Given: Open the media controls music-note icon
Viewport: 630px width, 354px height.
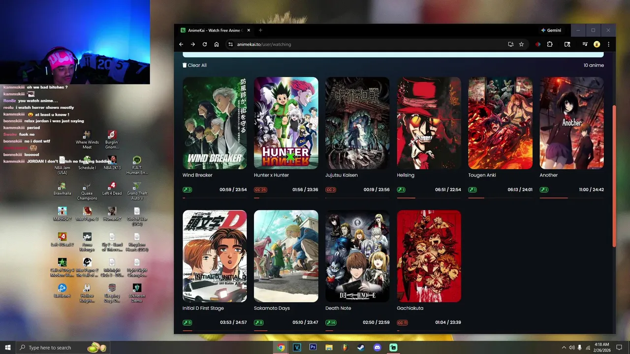Looking at the screenshot, I should click(585, 44).
